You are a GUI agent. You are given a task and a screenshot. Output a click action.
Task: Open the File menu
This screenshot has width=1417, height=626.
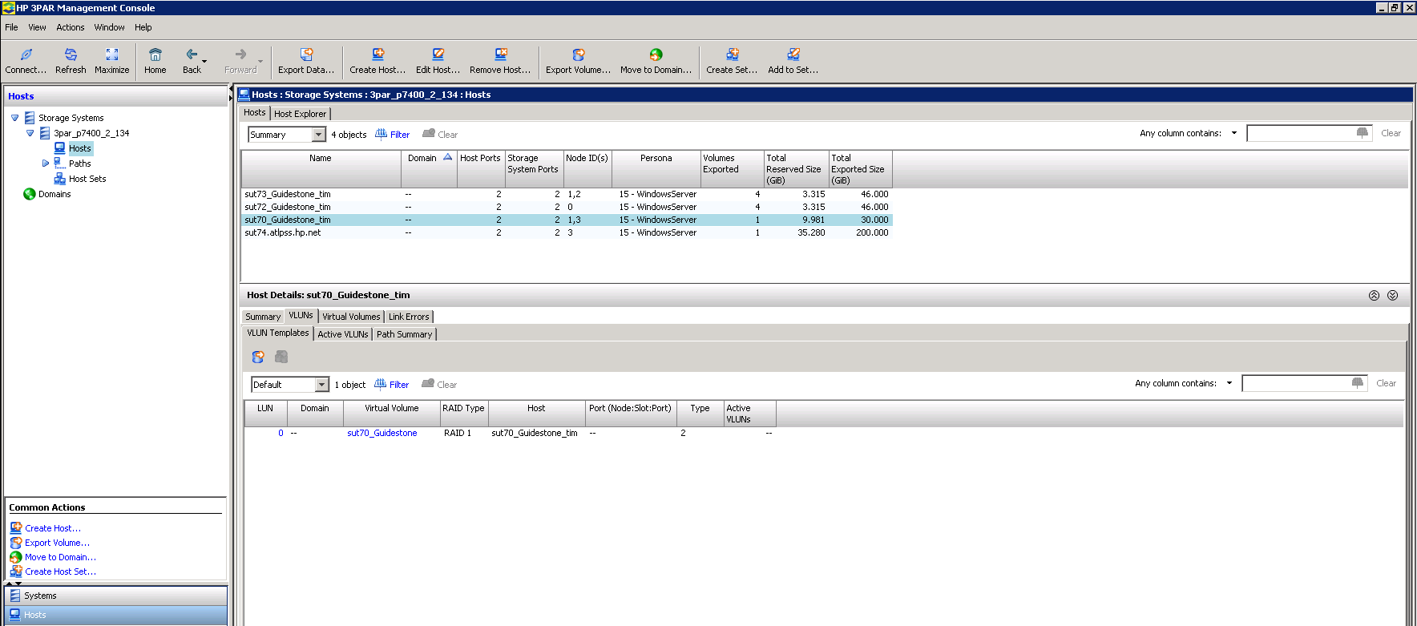point(11,27)
